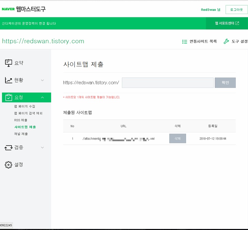Click row number 1 in table
Screen dimensions: 248x230
(x=73, y=138)
